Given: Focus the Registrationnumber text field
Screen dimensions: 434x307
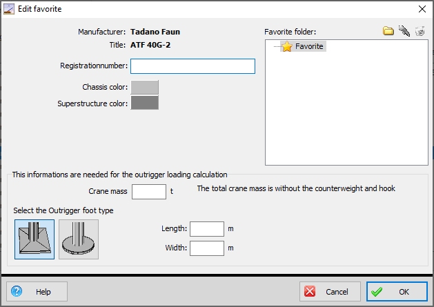Looking at the screenshot, I should pos(193,66).
